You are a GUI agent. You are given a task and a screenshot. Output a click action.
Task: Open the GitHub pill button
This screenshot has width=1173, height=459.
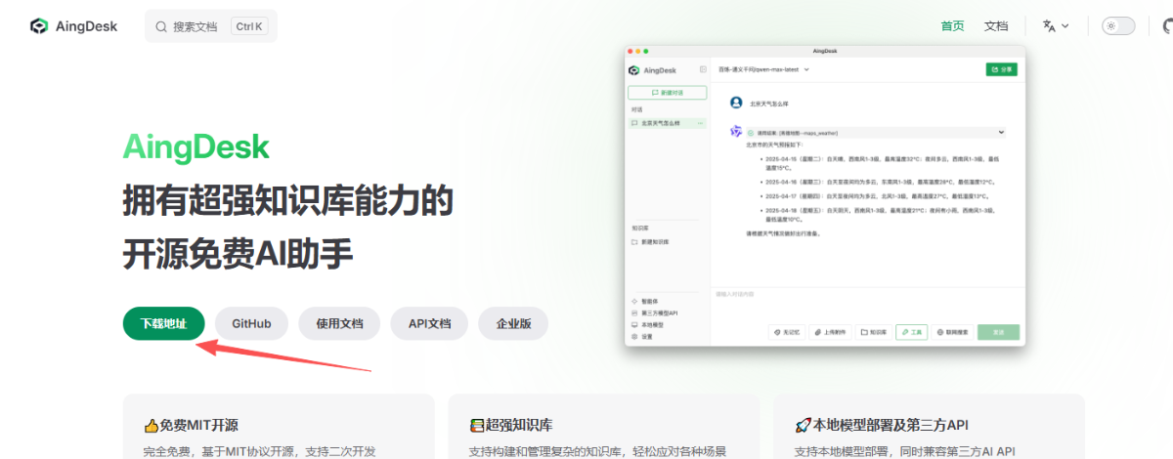tap(251, 323)
